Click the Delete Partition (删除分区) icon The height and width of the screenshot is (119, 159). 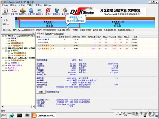click(x=57, y=12)
